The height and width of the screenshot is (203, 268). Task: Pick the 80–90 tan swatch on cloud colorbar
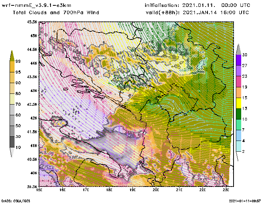click(12, 88)
